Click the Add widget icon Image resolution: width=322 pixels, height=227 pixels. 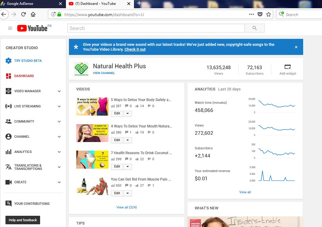(287, 67)
